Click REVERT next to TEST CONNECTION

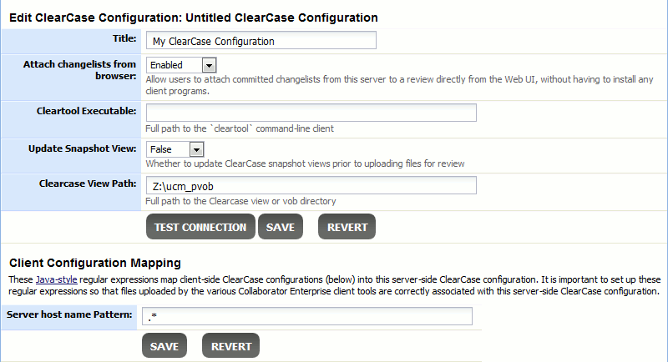pyautogui.click(x=347, y=227)
